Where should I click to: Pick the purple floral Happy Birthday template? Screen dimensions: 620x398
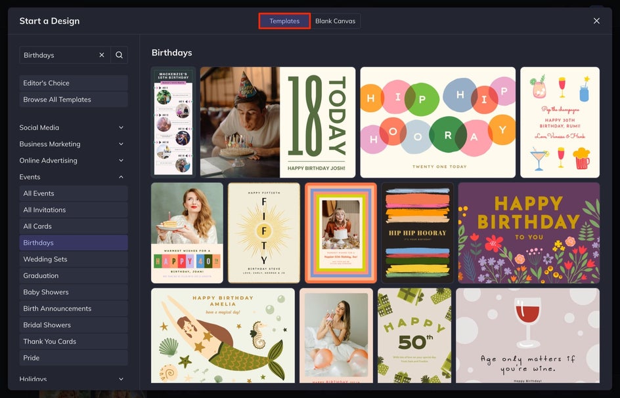[x=528, y=232]
